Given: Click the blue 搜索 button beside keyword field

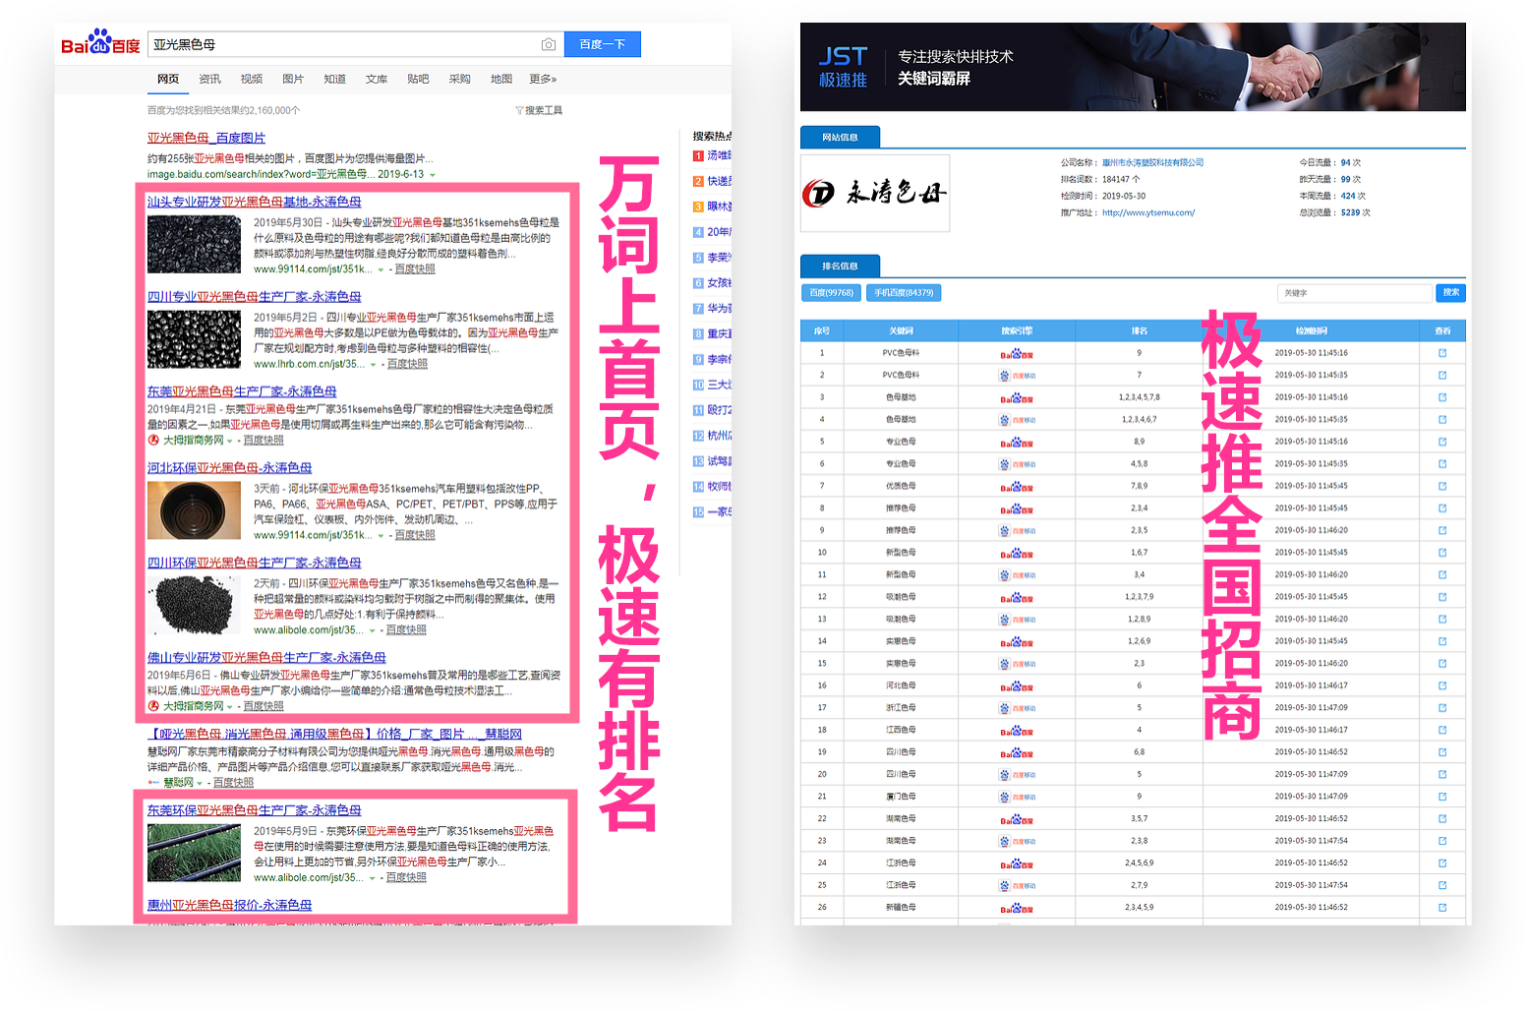Looking at the screenshot, I should (x=1450, y=292).
